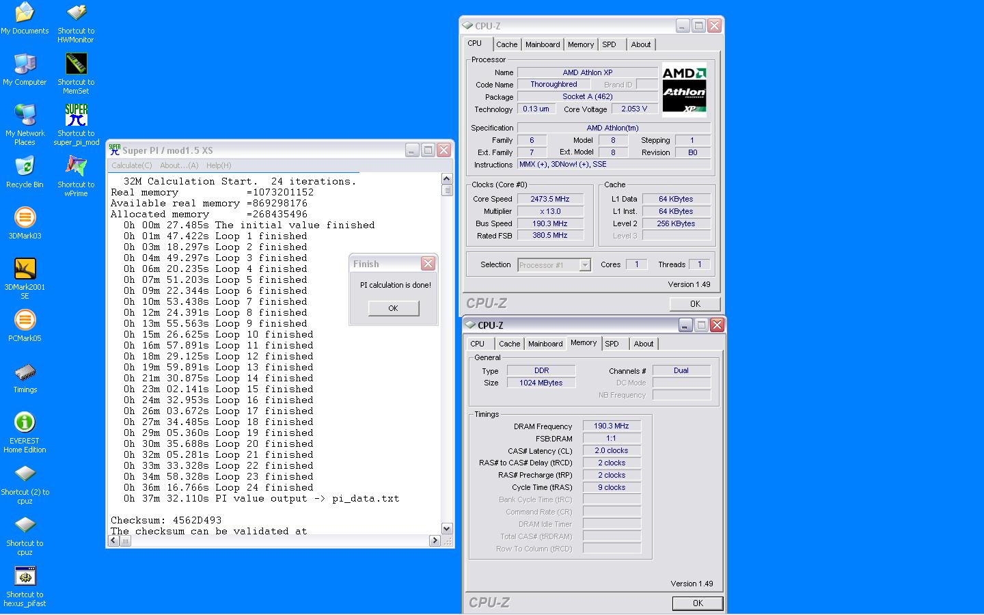Select Shortcut to hexus_pifast icon

click(x=25, y=586)
